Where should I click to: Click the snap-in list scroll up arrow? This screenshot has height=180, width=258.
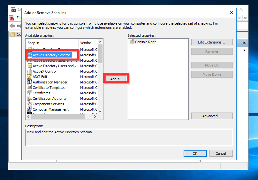[x=100, y=42]
